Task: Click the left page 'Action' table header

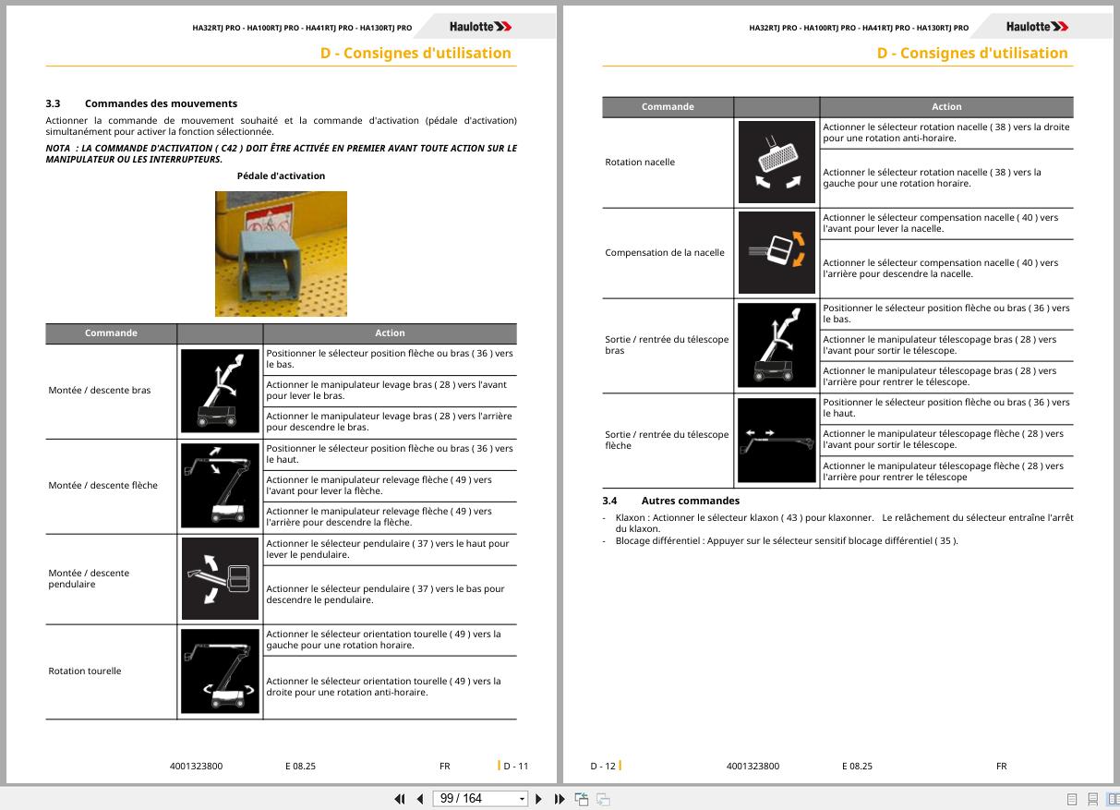Action: (x=390, y=333)
